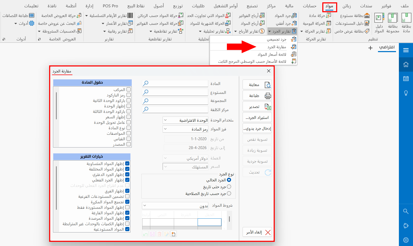Open بطاقة مجموعة ribbon icon

(393, 23)
